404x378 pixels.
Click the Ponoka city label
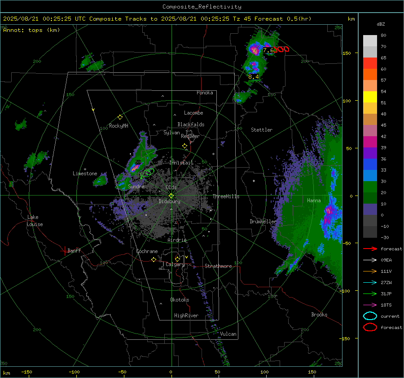click(x=205, y=93)
